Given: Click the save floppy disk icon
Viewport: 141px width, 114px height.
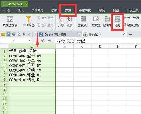Looking at the screenshot, I should tap(9, 34).
